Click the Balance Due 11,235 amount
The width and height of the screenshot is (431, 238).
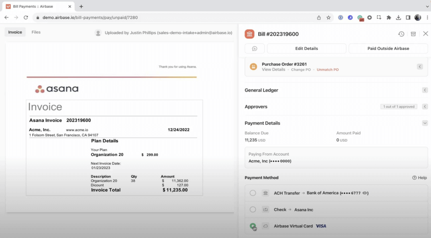tap(255, 140)
